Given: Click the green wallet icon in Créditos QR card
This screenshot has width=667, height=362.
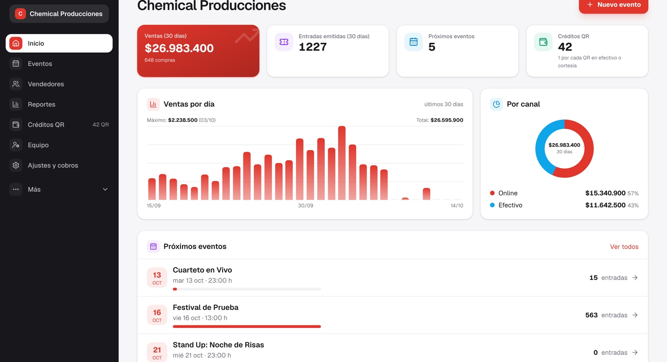Looking at the screenshot, I should 543,42.
